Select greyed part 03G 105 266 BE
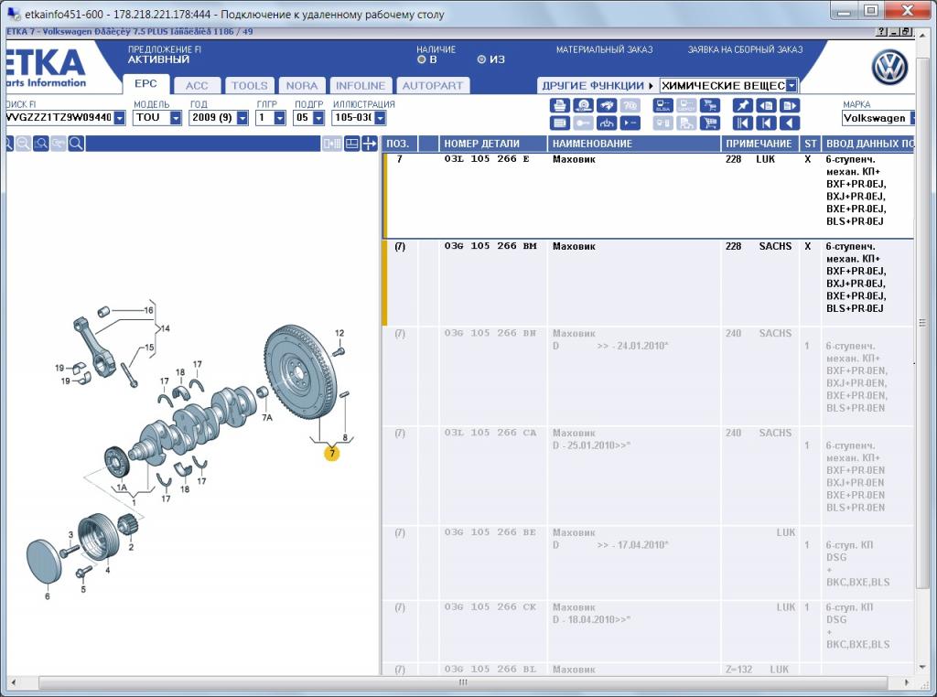Viewport: 937px width, 697px height. 490,532
